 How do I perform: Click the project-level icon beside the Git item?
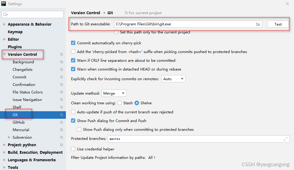click(x=61, y=115)
